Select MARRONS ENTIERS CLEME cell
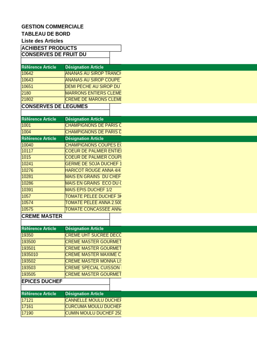This screenshot has height=343, width=257. 93,93
